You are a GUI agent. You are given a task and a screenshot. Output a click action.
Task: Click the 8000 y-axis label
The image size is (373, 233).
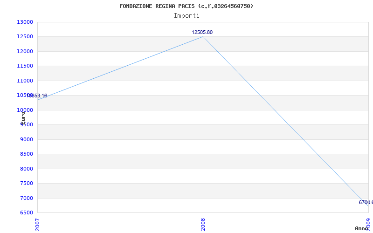(x=26, y=169)
